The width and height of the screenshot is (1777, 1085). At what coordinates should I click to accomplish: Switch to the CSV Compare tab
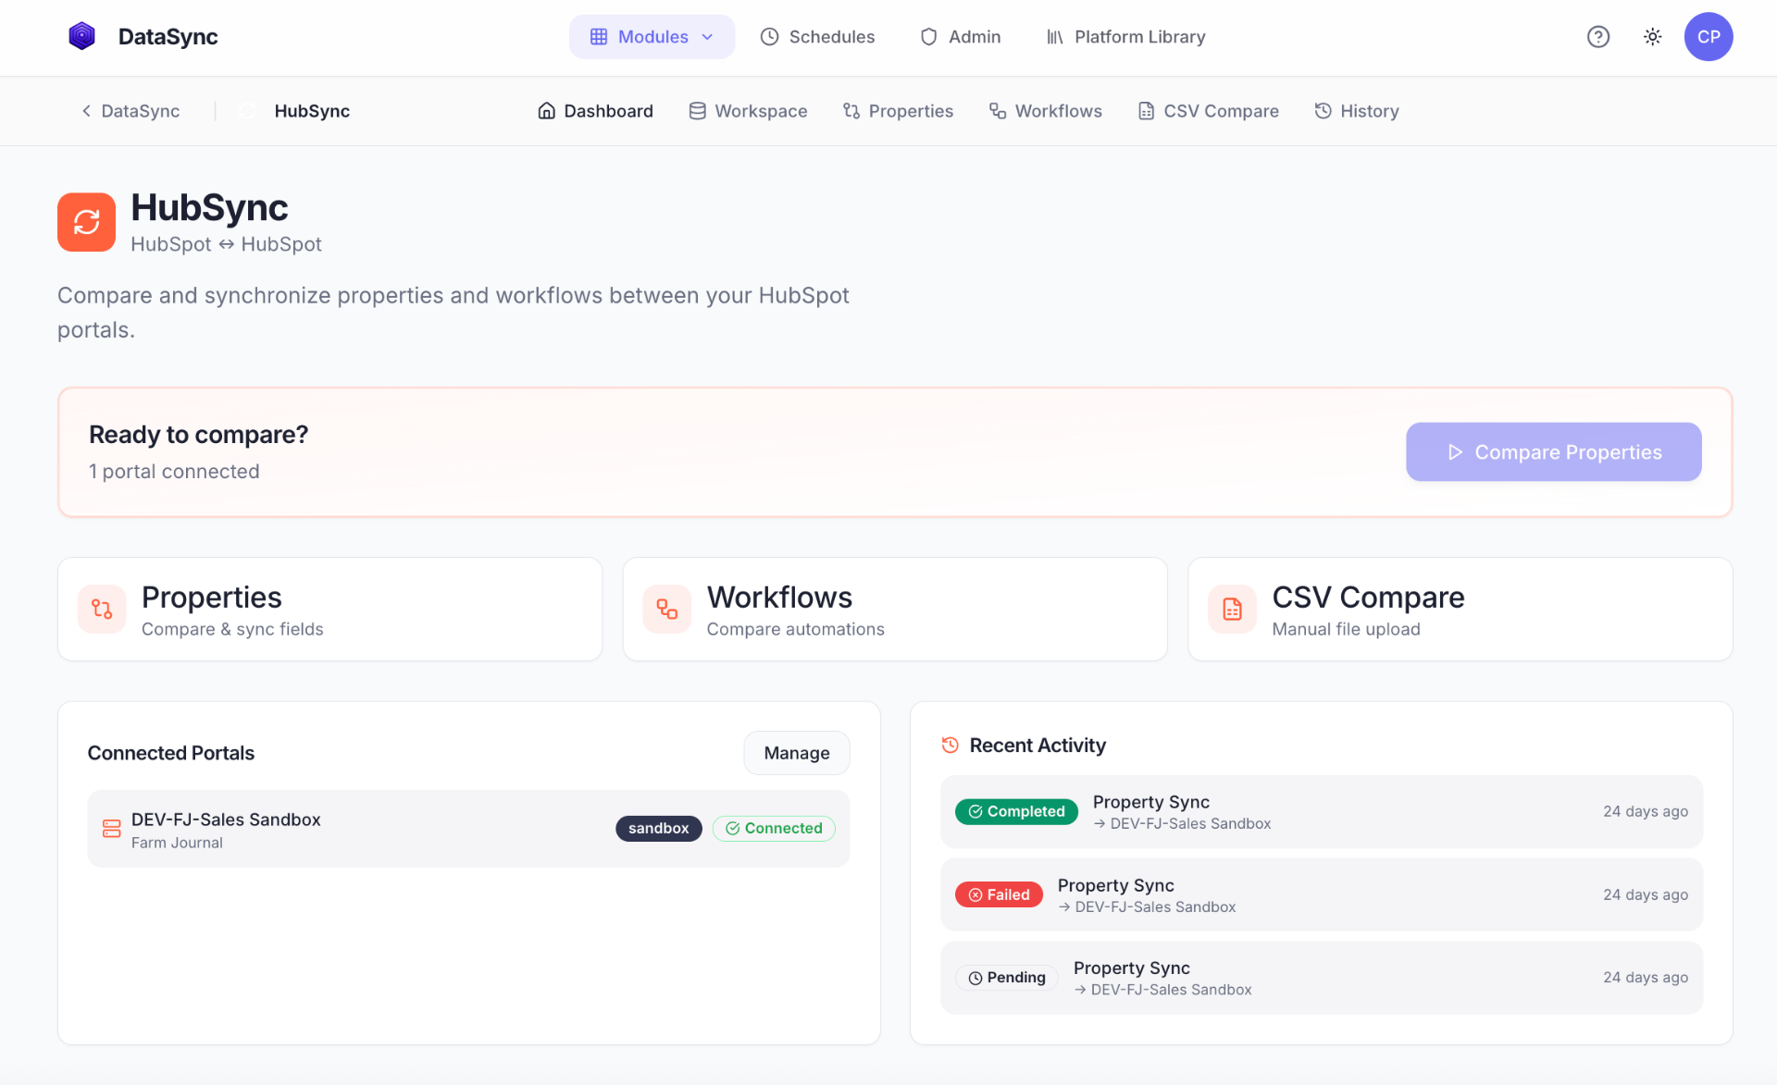[1208, 111]
